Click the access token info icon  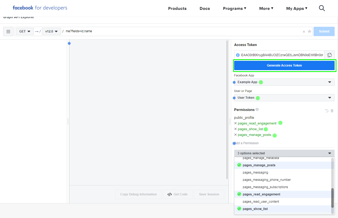pos(238,55)
